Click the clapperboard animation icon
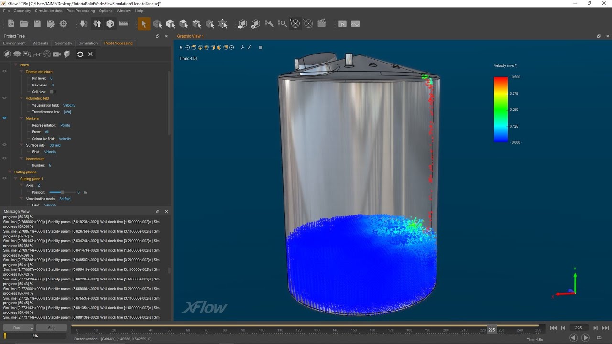Image resolution: width=612 pixels, height=344 pixels. tap(321, 23)
